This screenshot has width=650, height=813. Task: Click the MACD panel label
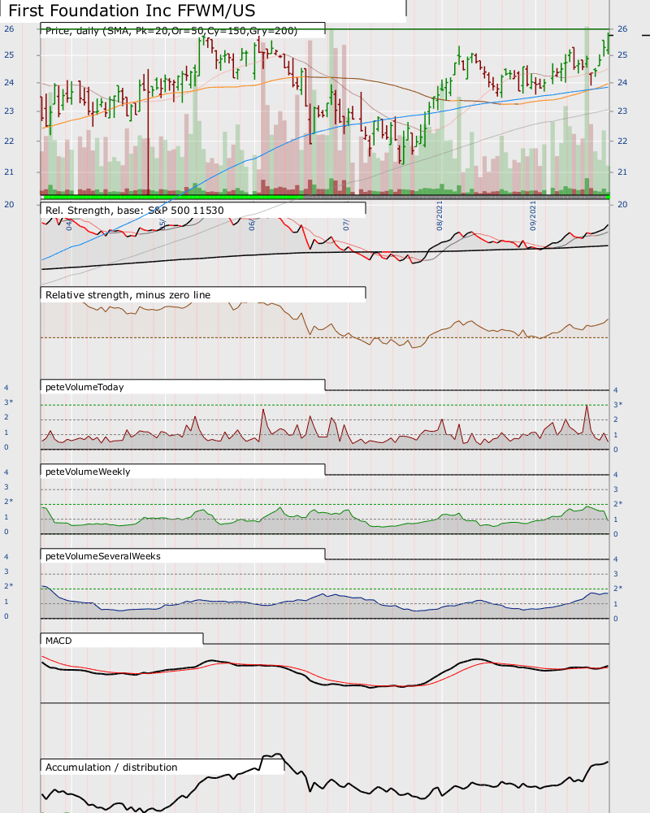(58, 641)
